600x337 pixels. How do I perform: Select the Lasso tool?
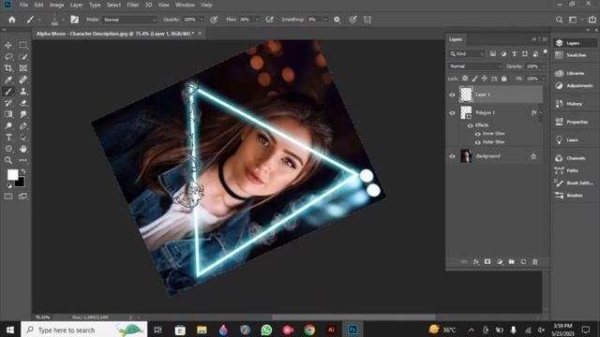pyautogui.click(x=8, y=56)
